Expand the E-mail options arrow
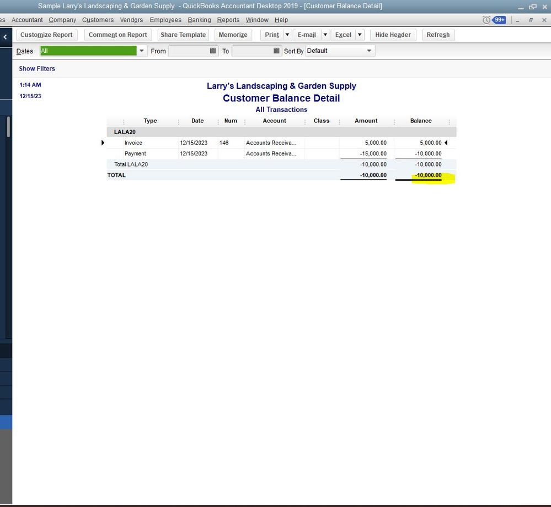The height and width of the screenshot is (507, 551). (x=325, y=35)
